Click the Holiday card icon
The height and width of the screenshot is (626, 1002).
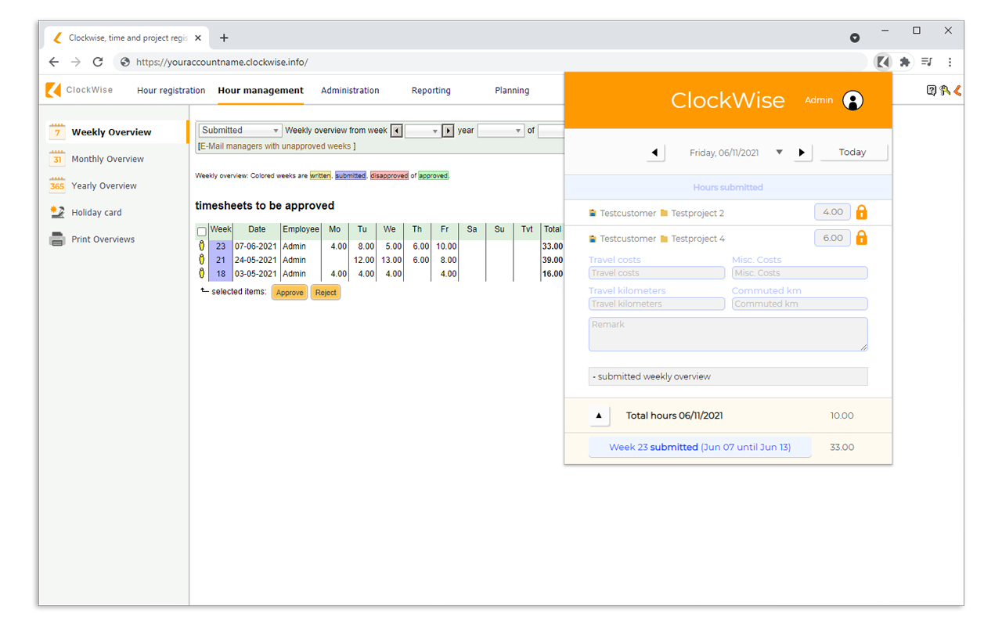(x=56, y=211)
